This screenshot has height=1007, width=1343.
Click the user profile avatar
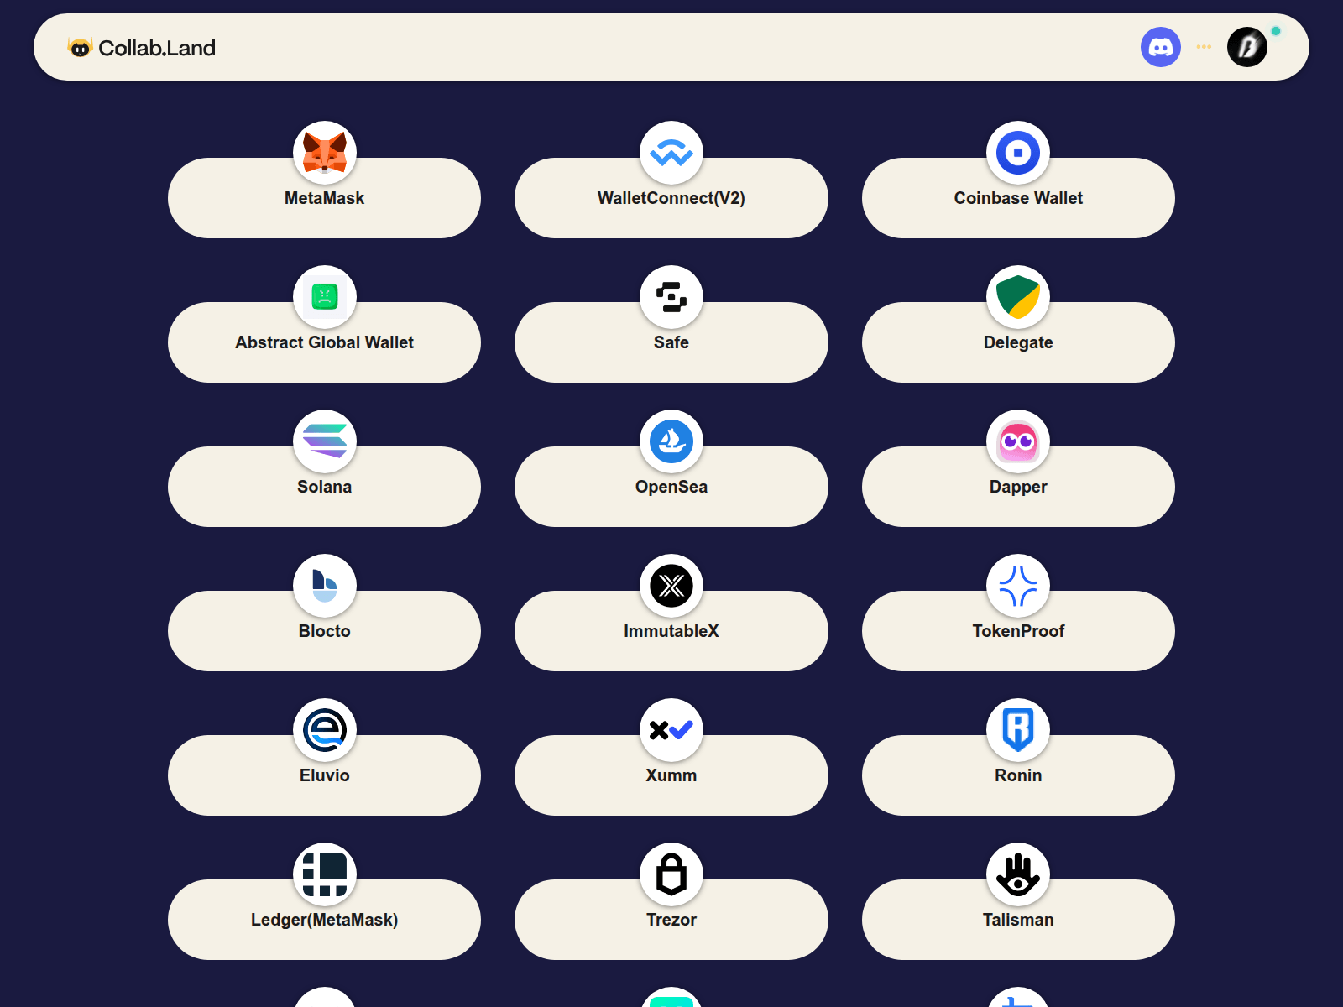point(1247,47)
